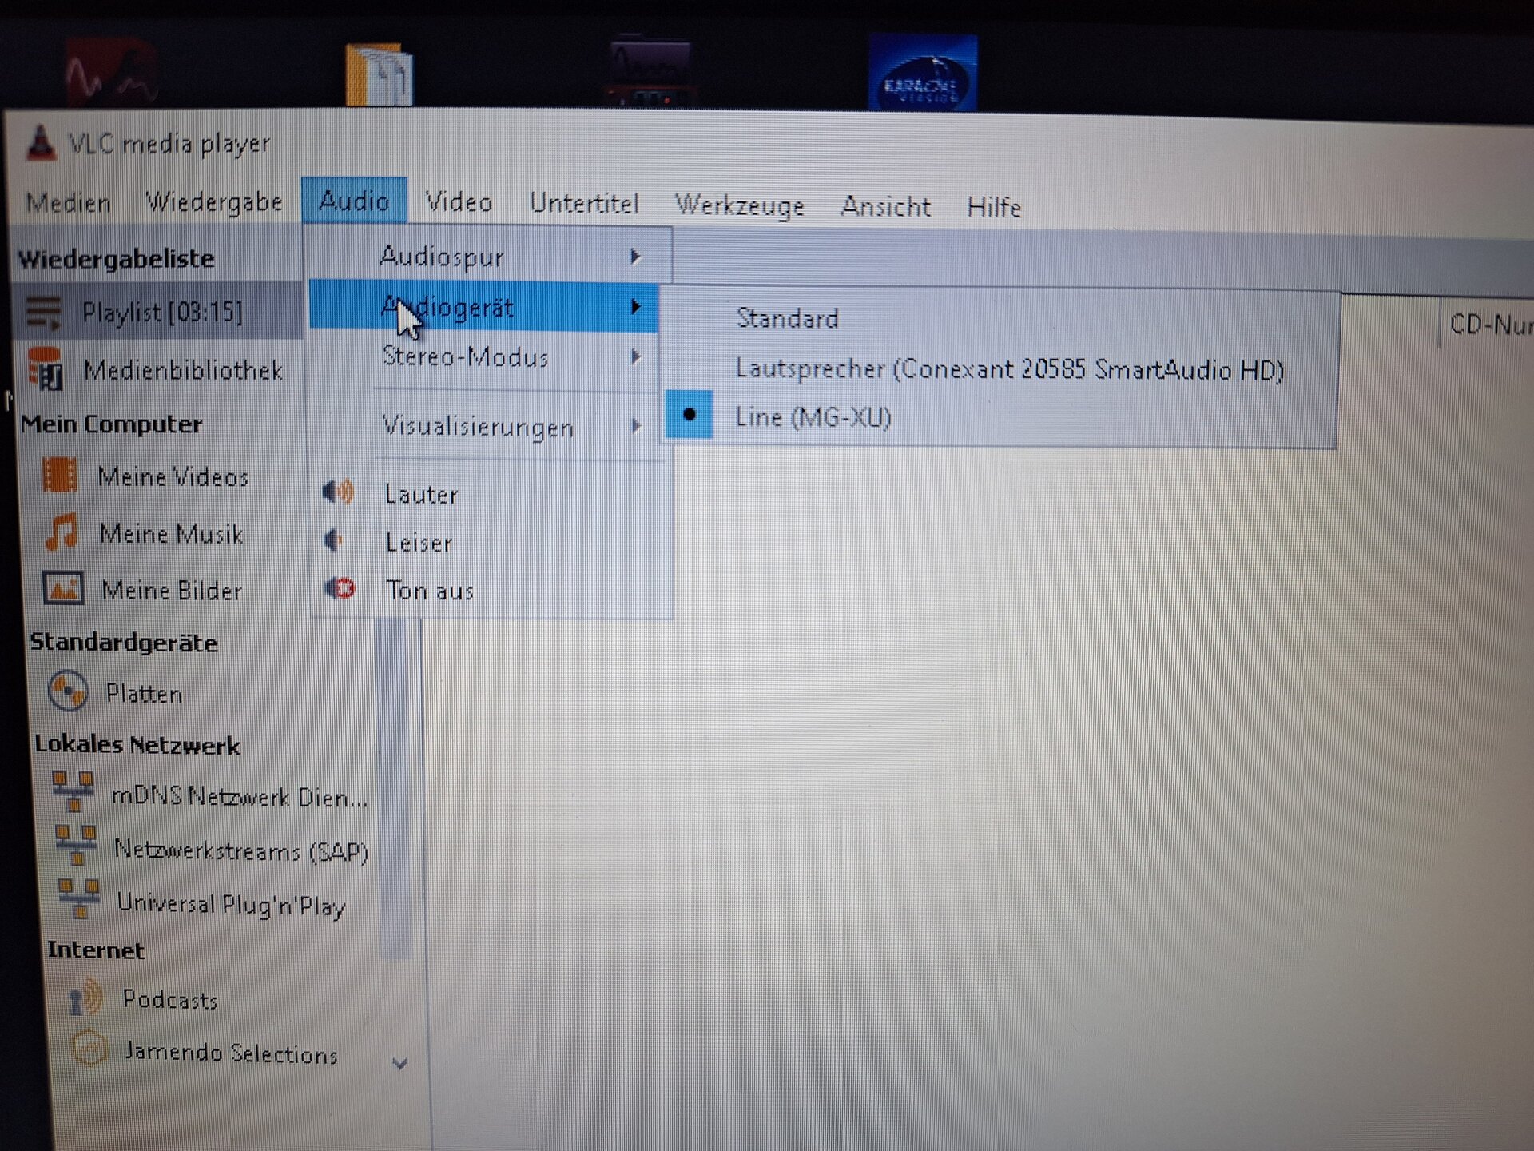1534x1151 pixels.
Task: Select Playlist [03:15] in sidebar
Action: pos(162,312)
